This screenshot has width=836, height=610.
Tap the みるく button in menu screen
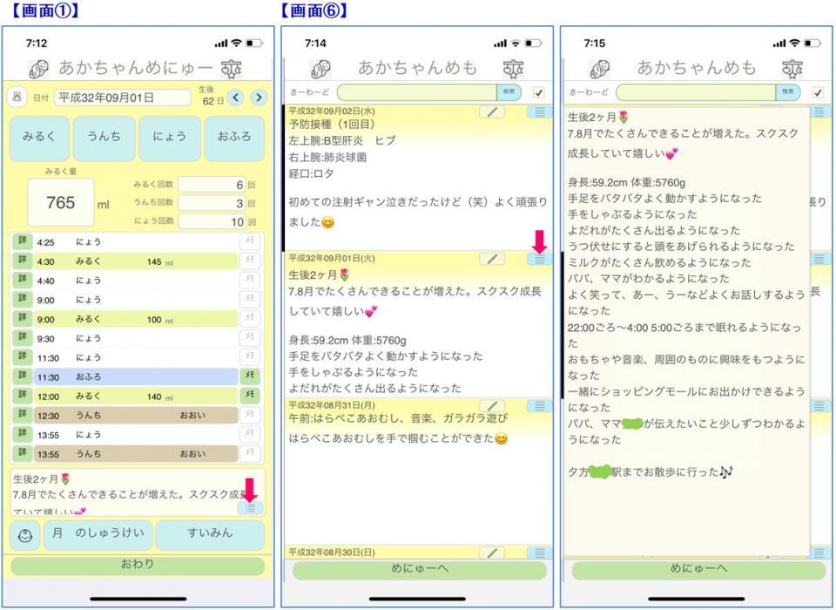(39, 139)
